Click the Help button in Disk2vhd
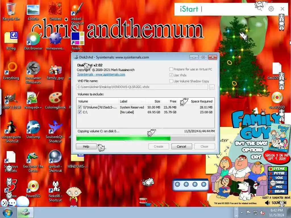The width and height of the screenshot is (291, 218). click(86, 146)
